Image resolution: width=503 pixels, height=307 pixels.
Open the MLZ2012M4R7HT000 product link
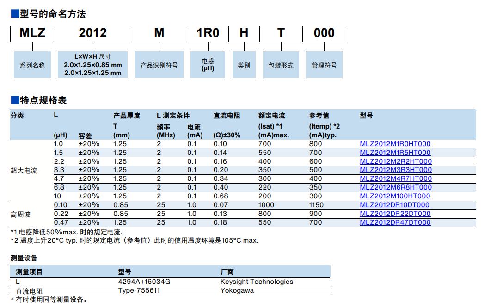coord(396,178)
